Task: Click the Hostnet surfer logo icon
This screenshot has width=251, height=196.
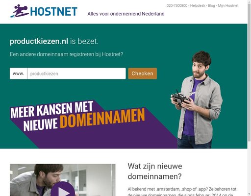Action: pyautogui.click(x=19, y=11)
